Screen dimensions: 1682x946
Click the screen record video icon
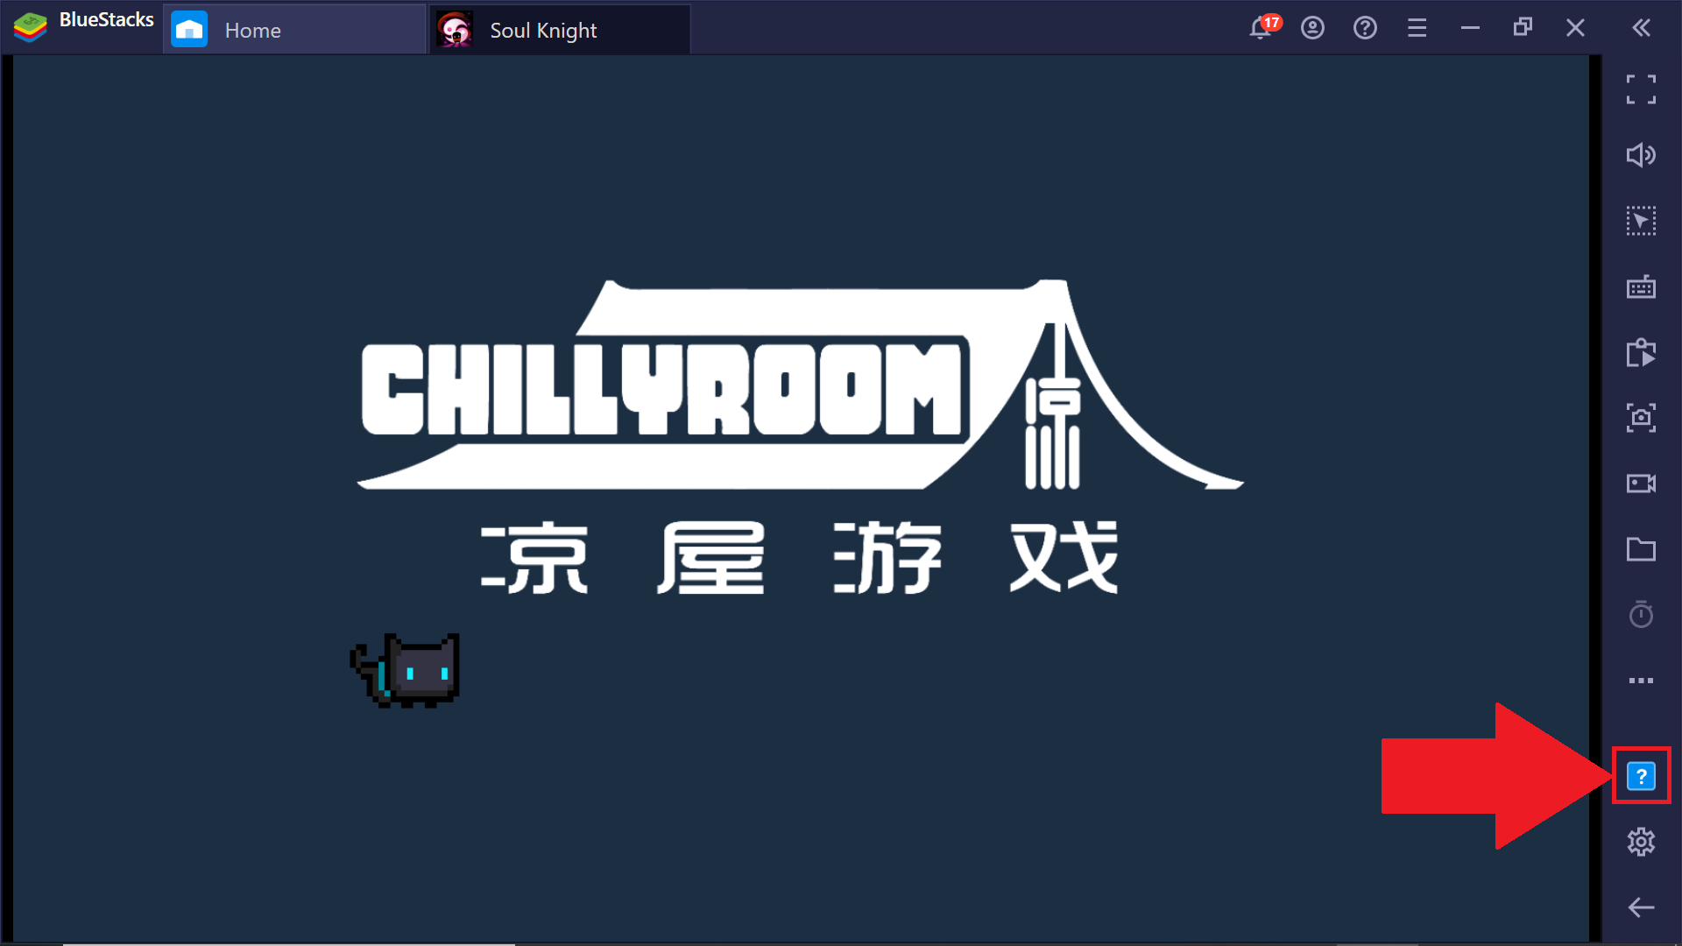point(1643,483)
